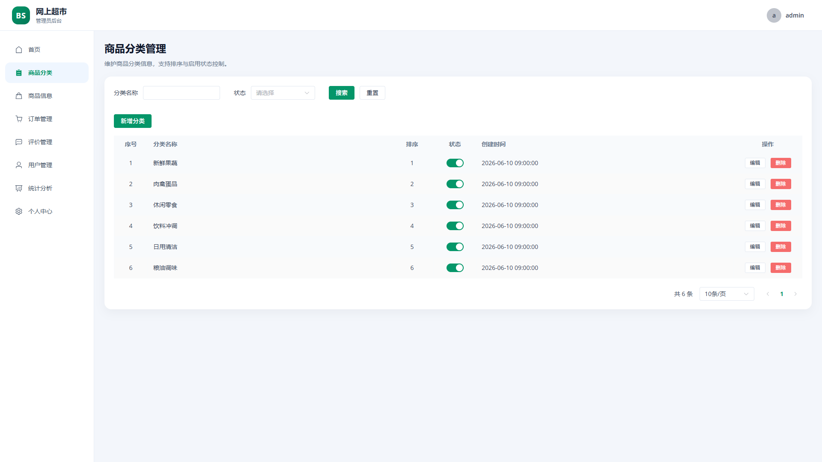Disable the 休闲零食 category switch

click(455, 205)
